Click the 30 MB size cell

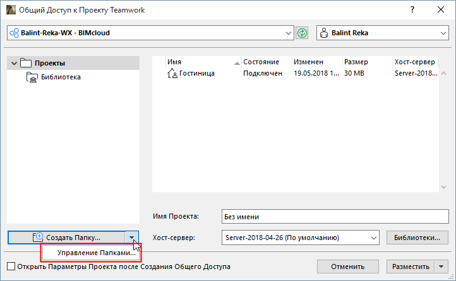[354, 73]
